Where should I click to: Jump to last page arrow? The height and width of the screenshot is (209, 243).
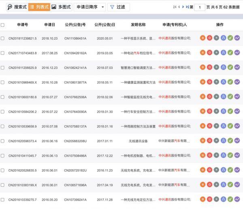point(187,7)
